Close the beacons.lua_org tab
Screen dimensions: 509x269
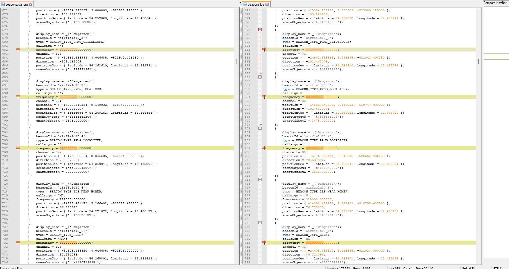(x=31, y=4)
